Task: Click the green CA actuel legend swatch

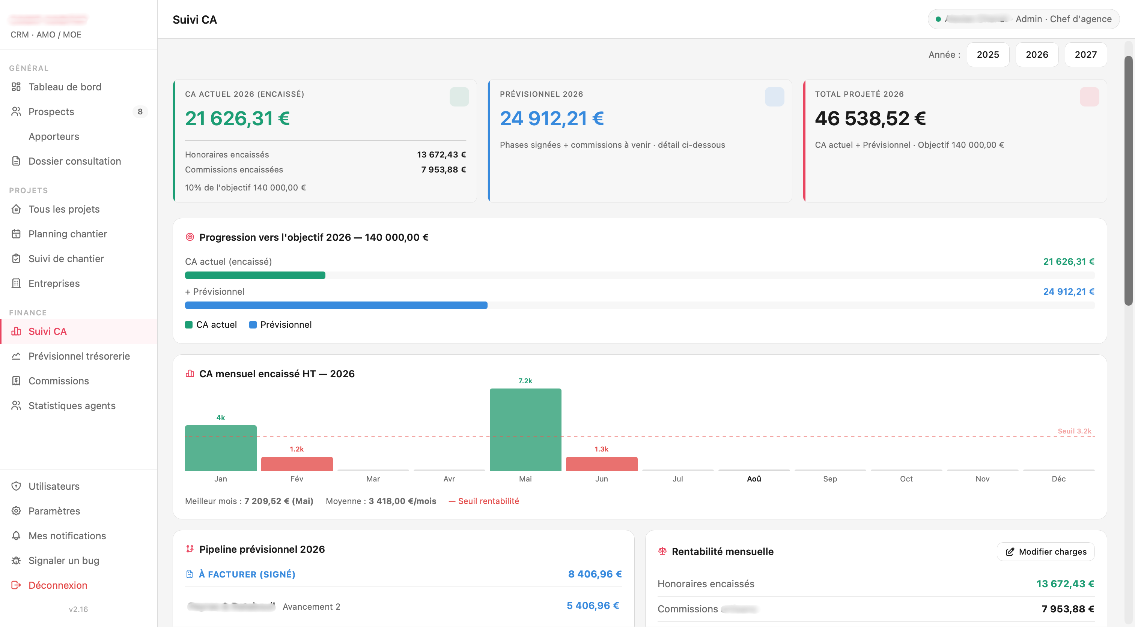Action: [x=188, y=325]
